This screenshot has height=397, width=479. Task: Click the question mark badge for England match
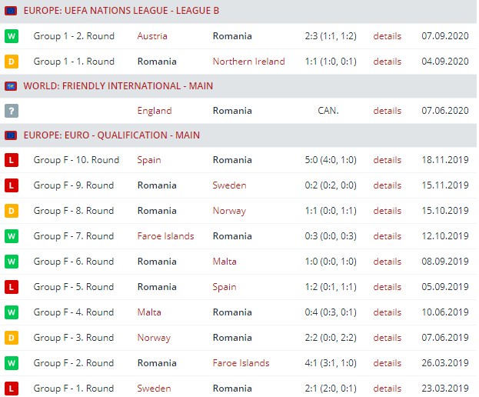click(x=12, y=111)
